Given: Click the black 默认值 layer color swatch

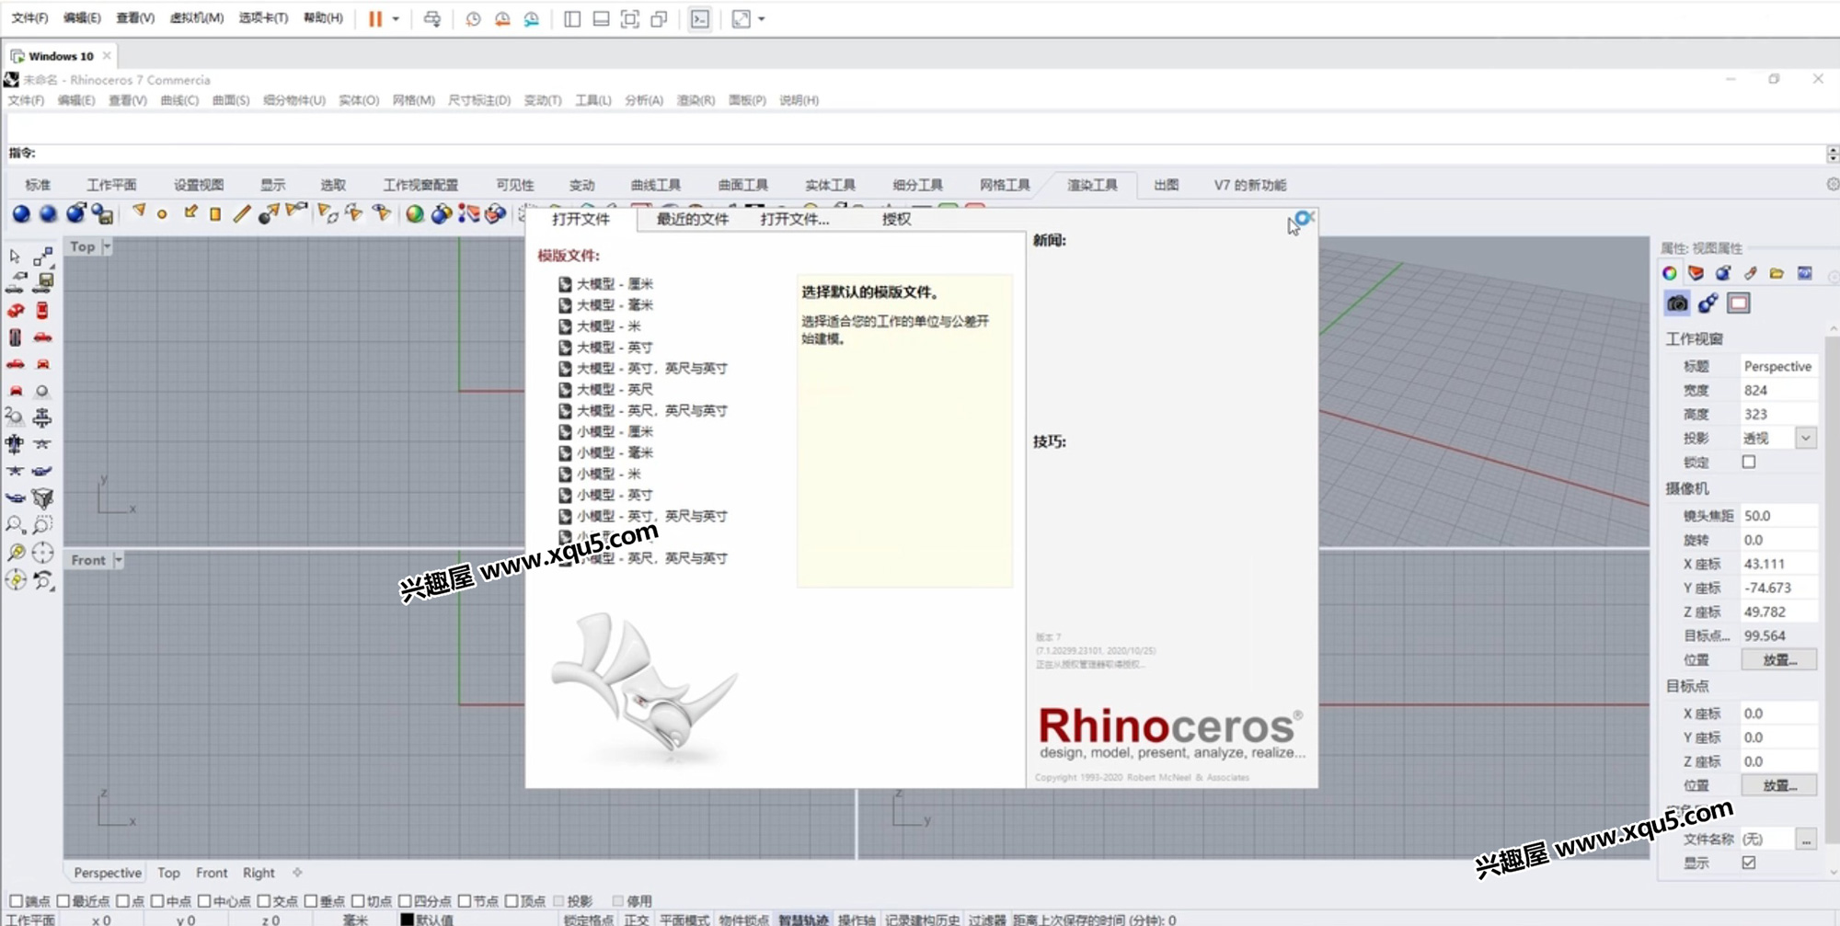Looking at the screenshot, I should pyautogui.click(x=407, y=920).
